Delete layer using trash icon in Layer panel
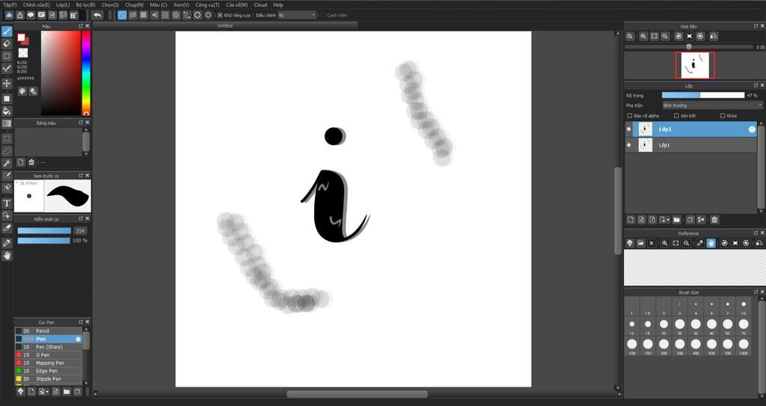 coord(714,220)
